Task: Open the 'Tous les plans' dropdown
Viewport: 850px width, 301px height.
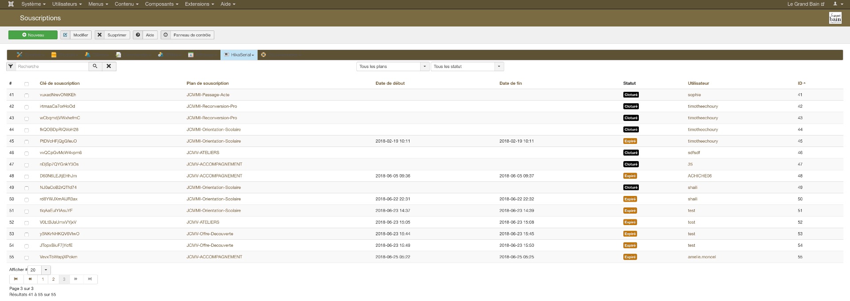Action: pyautogui.click(x=393, y=67)
